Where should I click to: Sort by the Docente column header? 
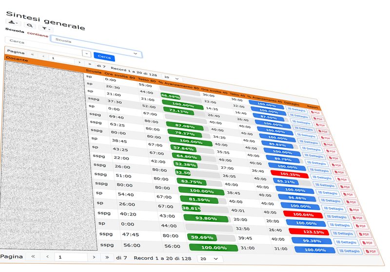(17, 59)
